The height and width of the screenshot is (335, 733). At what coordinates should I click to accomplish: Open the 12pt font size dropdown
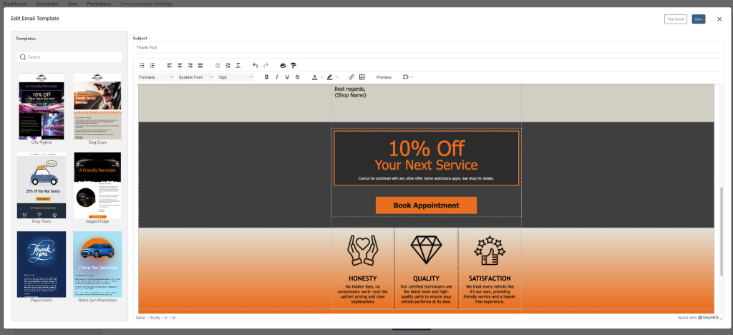point(235,77)
